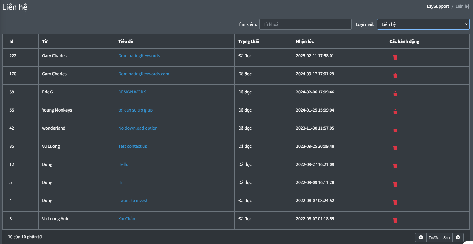Delete the message with Id 170
This screenshot has height=244, width=473.
395,76
